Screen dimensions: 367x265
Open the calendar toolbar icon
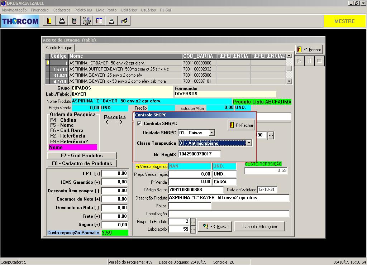pyautogui.click(x=99, y=21)
